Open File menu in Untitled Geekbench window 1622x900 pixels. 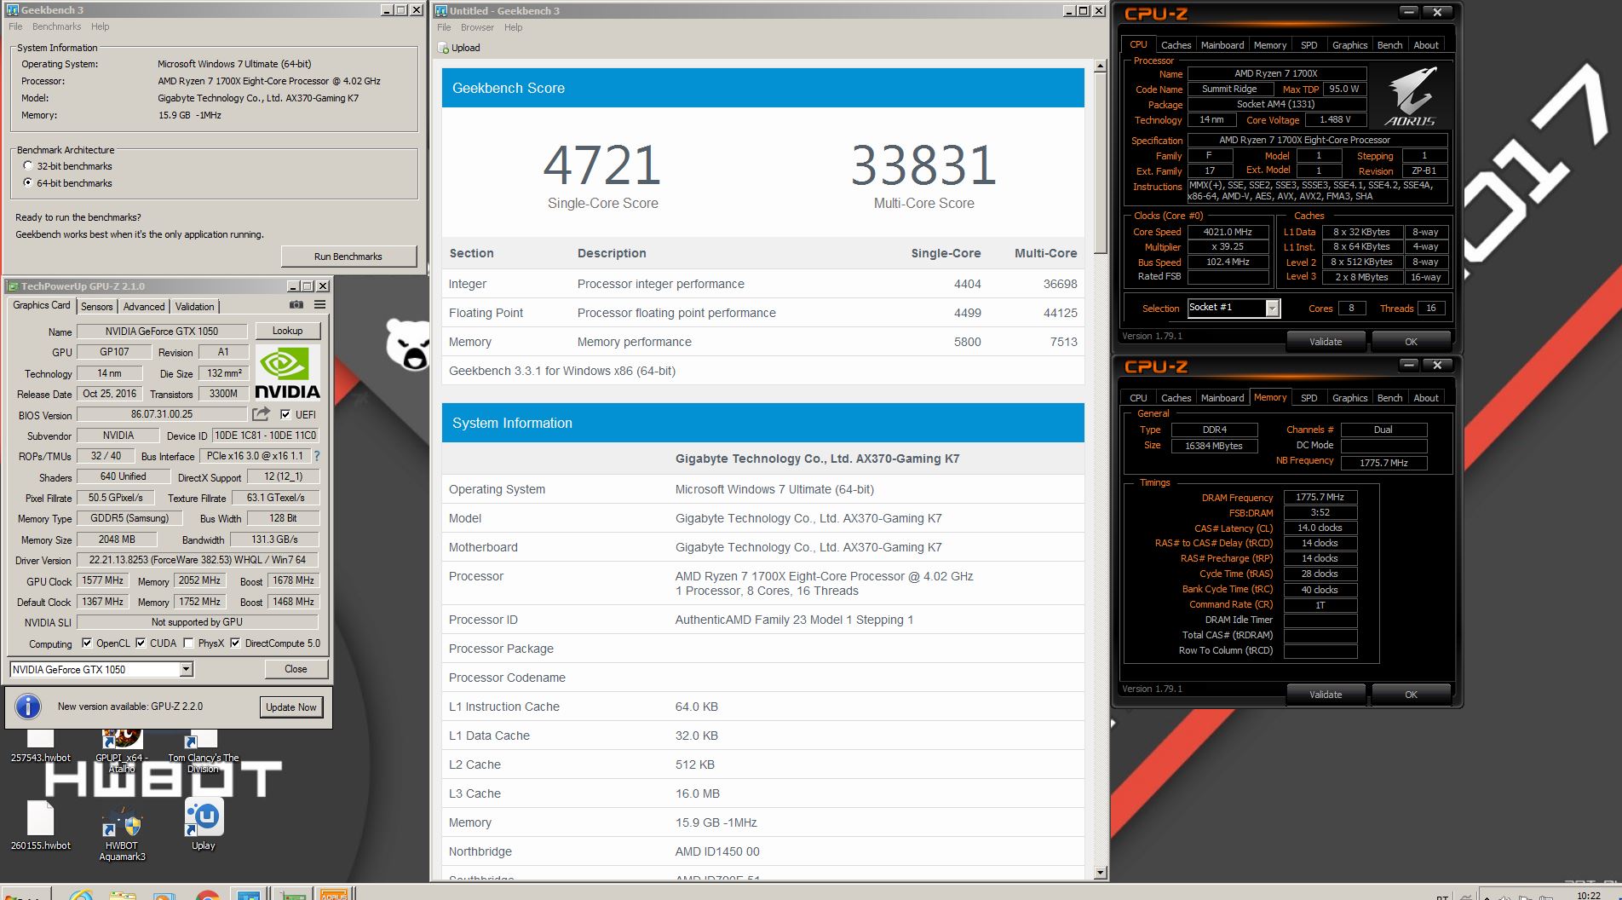[x=444, y=27]
